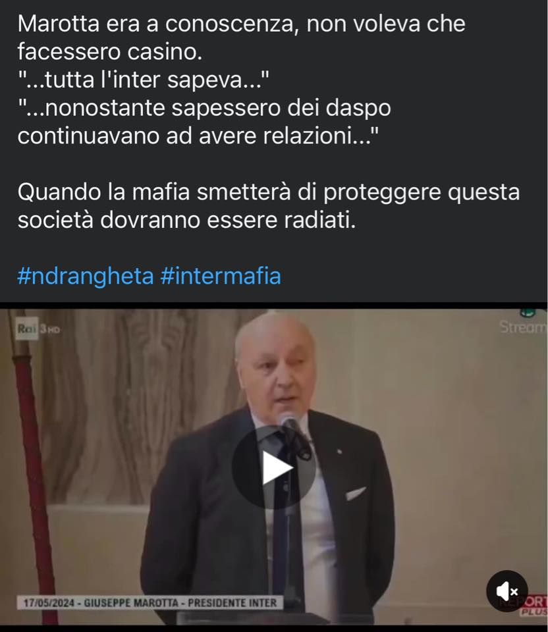
Task: Click the PRESIDENTE INTER text in the caption
Action: click(233, 603)
